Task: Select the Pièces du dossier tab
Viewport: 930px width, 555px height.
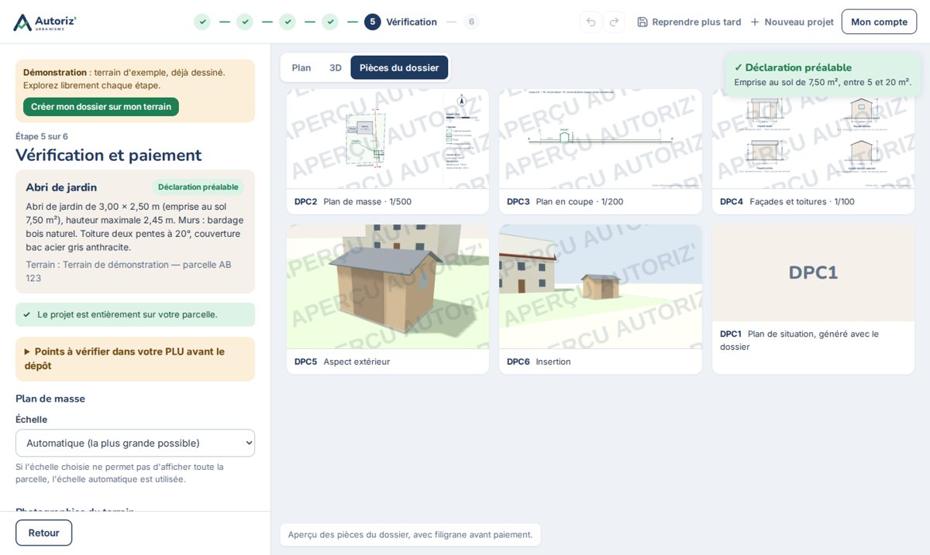Action: click(x=399, y=67)
